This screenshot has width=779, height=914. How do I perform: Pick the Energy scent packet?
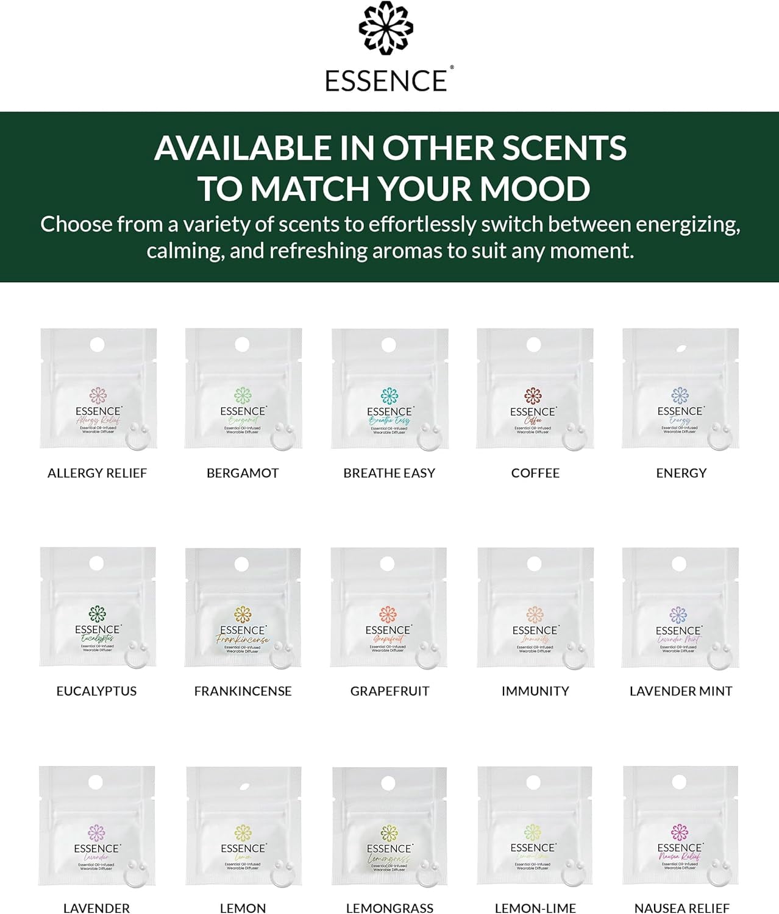680,389
